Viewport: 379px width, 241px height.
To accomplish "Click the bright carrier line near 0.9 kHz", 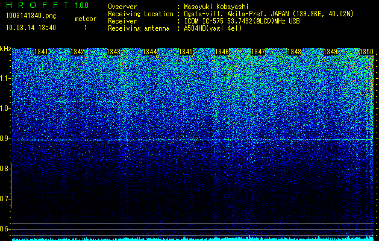I will tap(192, 140).
